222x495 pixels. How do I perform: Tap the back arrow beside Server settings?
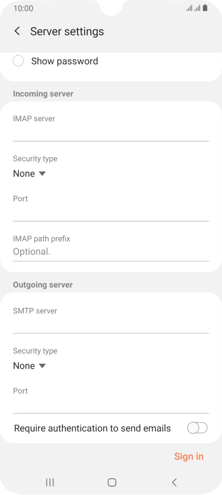pyautogui.click(x=17, y=31)
